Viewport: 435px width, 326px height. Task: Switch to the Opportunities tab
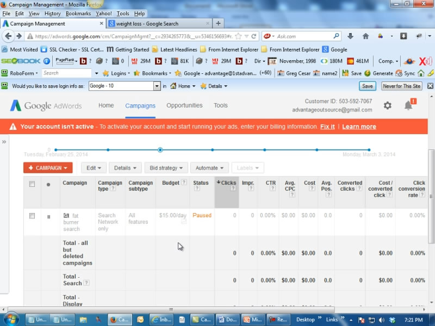pos(184,105)
